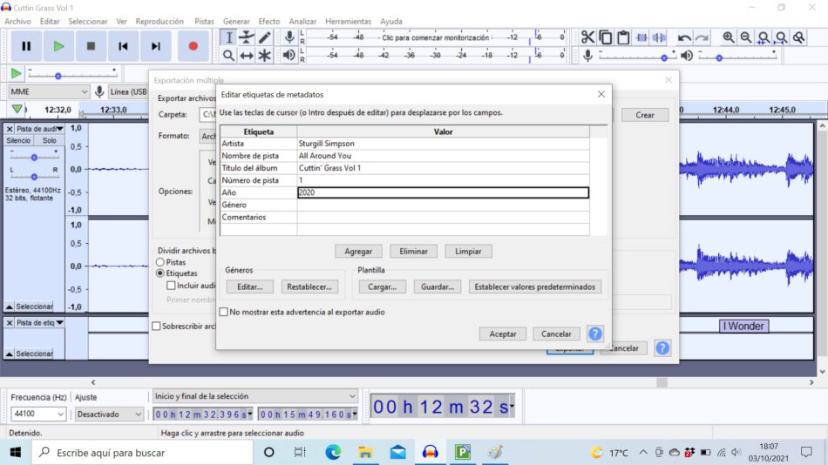Viewport: 828px width, 465px height.
Task: Select the Envelope tool
Action: [x=247, y=37]
